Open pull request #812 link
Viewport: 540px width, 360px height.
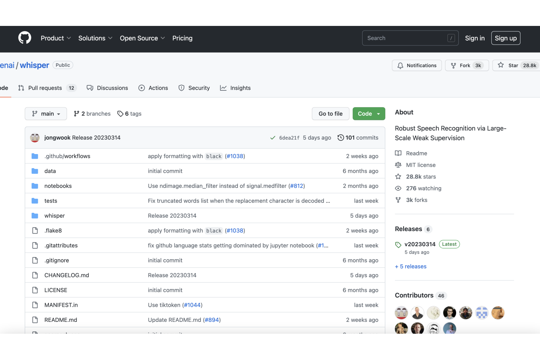297,186
